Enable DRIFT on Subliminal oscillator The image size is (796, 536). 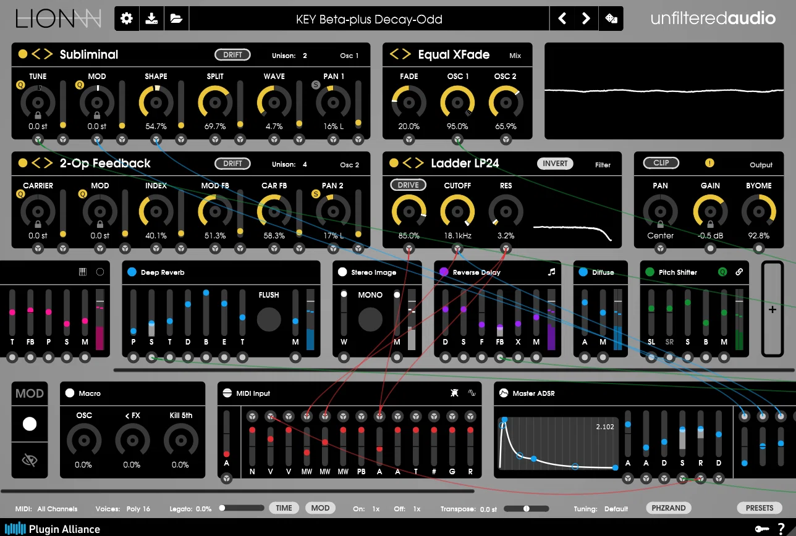[232, 54]
